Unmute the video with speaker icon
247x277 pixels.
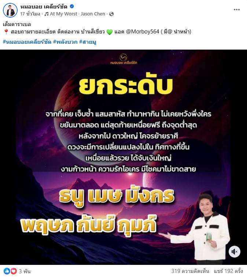pos(234,252)
